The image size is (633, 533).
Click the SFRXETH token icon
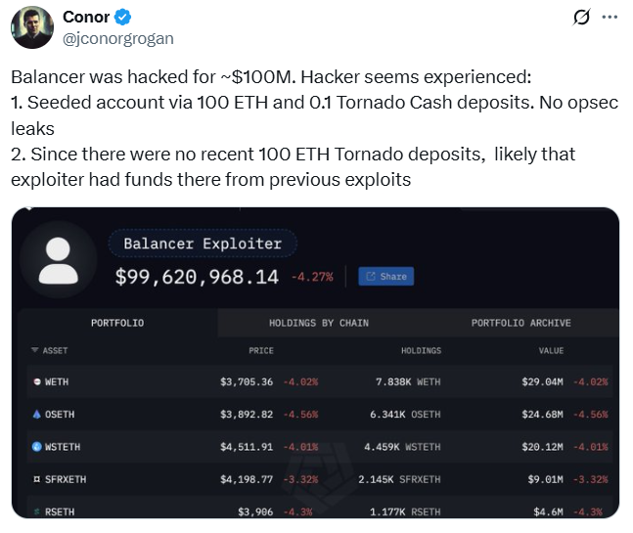[x=36, y=479]
